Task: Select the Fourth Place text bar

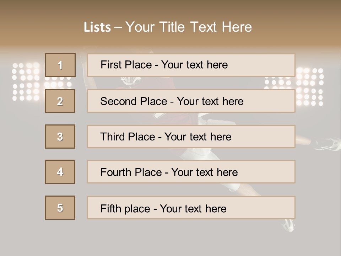Action: (x=191, y=172)
